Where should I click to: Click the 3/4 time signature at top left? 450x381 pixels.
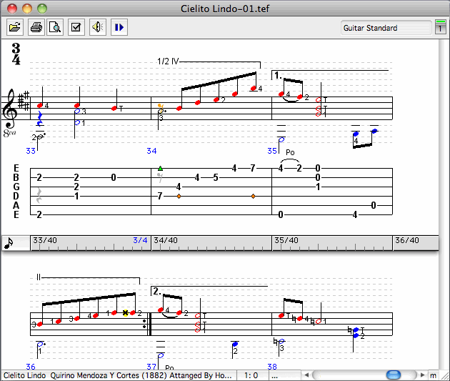point(16,54)
